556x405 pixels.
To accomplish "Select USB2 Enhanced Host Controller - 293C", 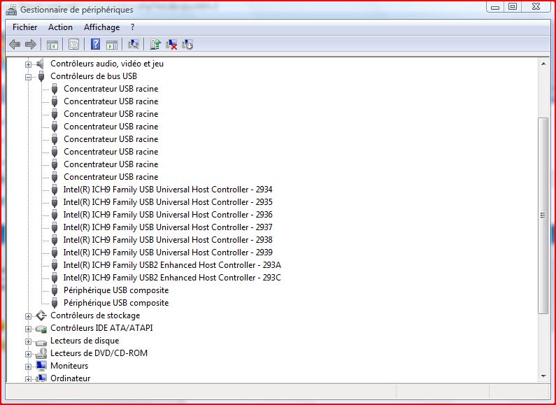I will pyautogui.click(x=172, y=278).
